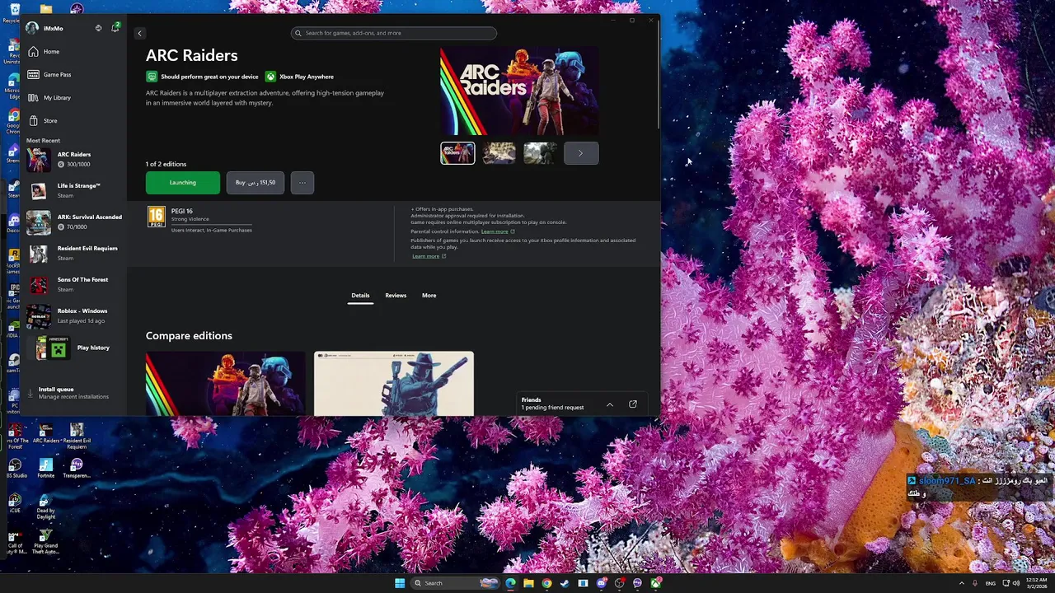1055x593 pixels.
Task: Click the 'Should perform great on your device' badge
Action: pyautogui.click(x=202, y=77)
